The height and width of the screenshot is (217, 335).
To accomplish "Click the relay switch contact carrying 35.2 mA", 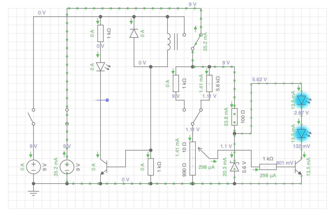I will [197, 42].
